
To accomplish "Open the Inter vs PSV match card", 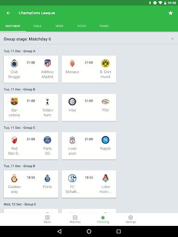I will click(89, 107).
